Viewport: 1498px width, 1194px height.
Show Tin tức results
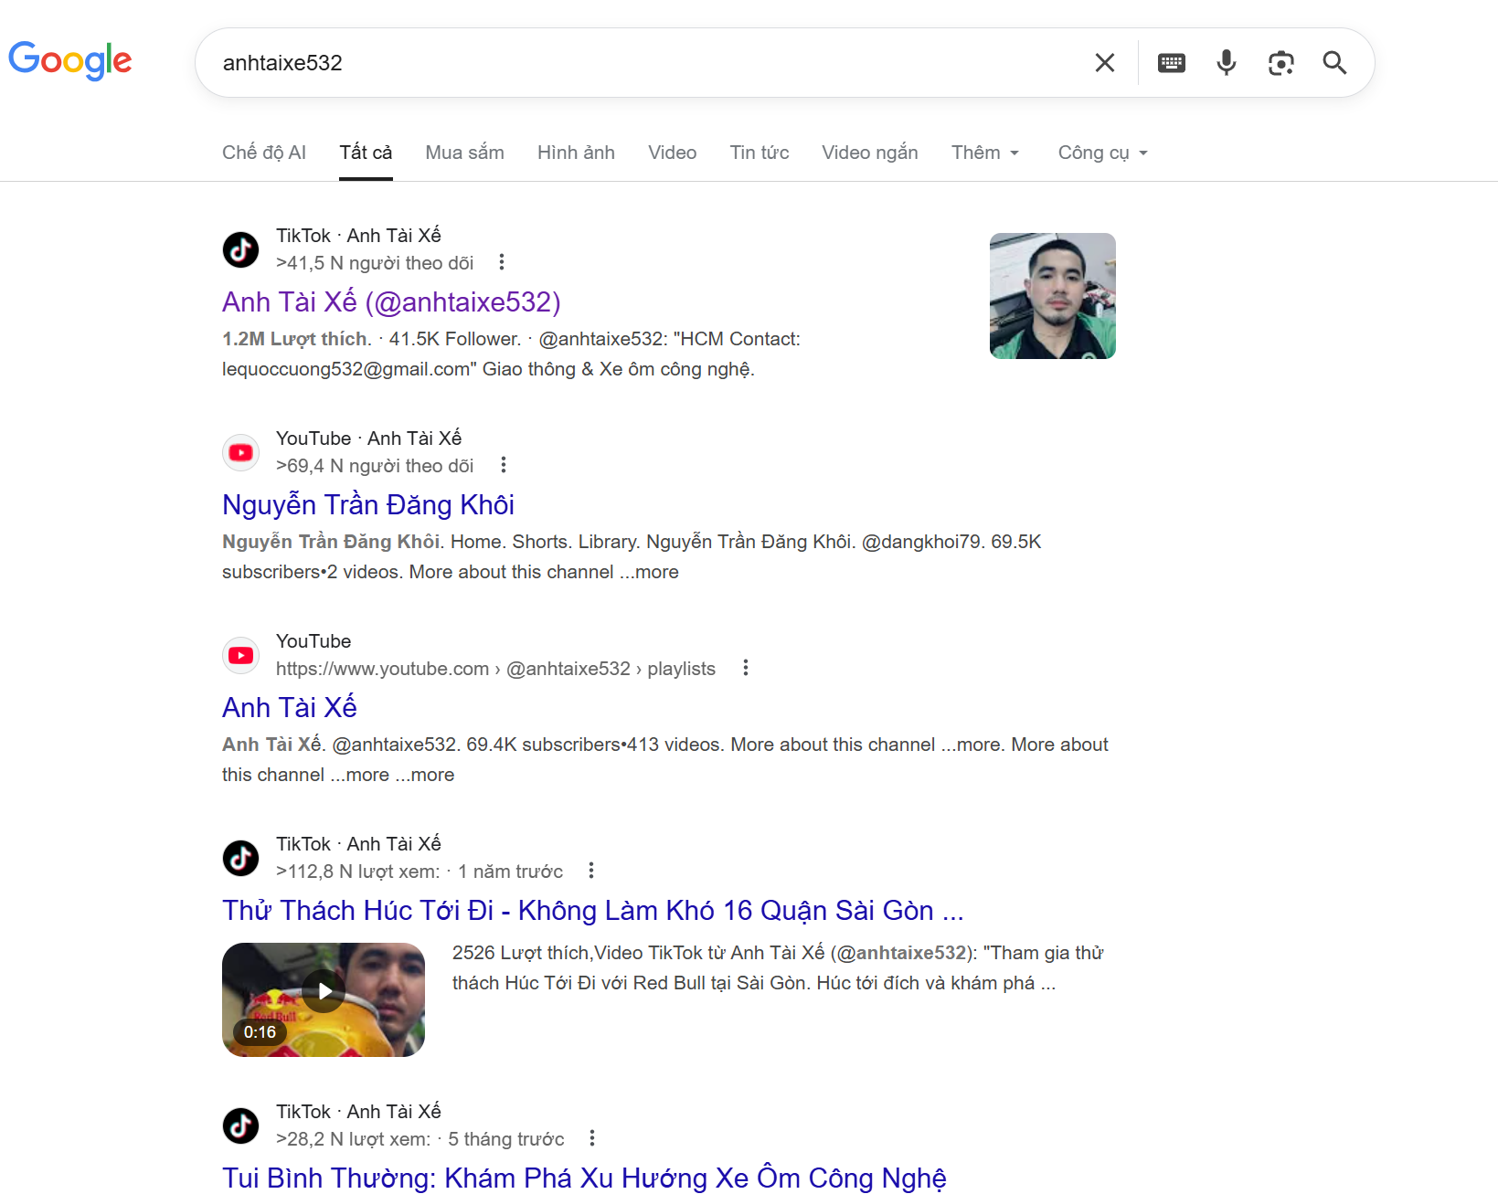tap(759, 153)
